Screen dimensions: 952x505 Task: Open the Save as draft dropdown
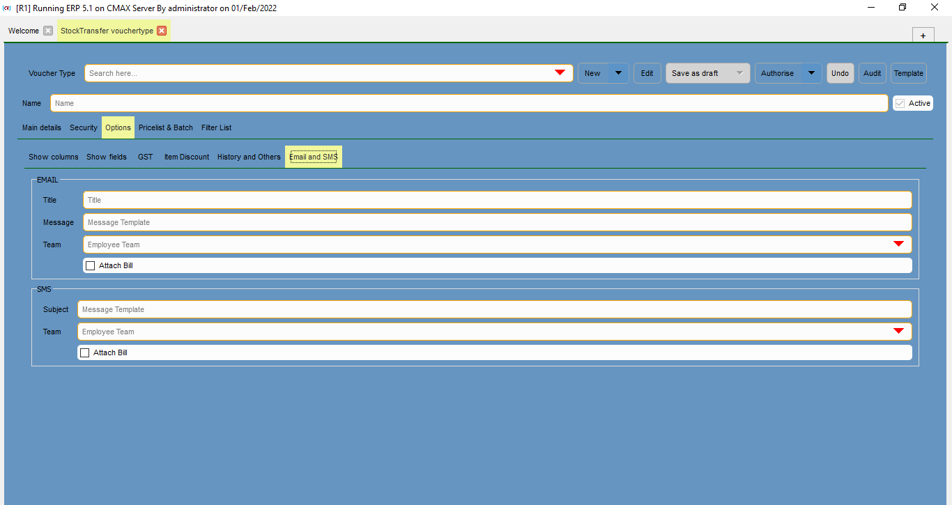(740, 72)
